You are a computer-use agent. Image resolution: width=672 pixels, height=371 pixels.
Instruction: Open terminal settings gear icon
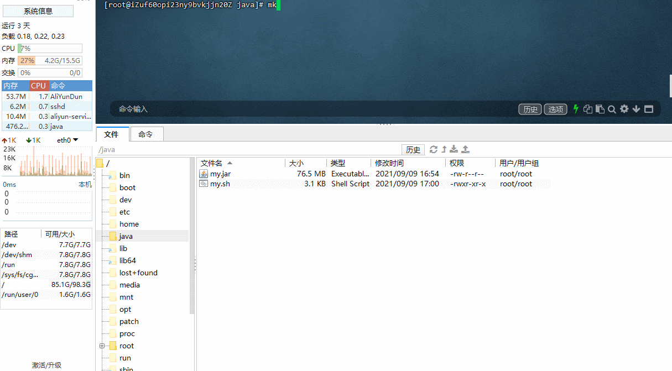point(624,109)
